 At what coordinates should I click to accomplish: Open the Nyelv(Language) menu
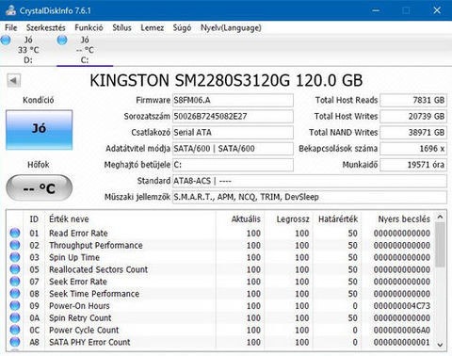(231, 27)
